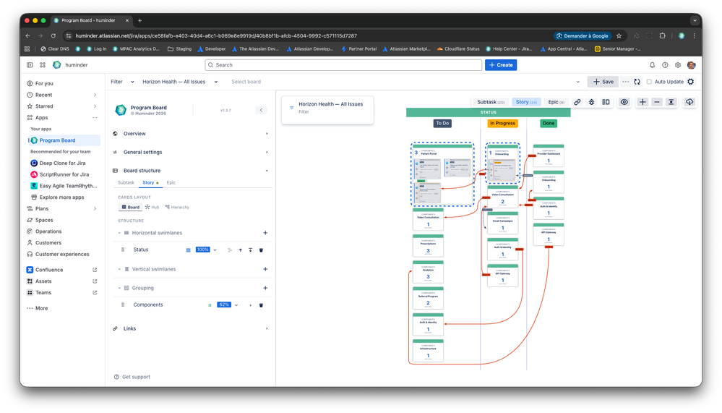Open the Status width dropdown chevron
The image size is (722, 413).
(x=215, y=250)
